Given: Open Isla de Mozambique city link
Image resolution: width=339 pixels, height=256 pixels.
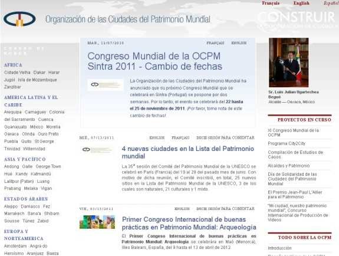Looking at the screenshot, I should tap(37, 80).
